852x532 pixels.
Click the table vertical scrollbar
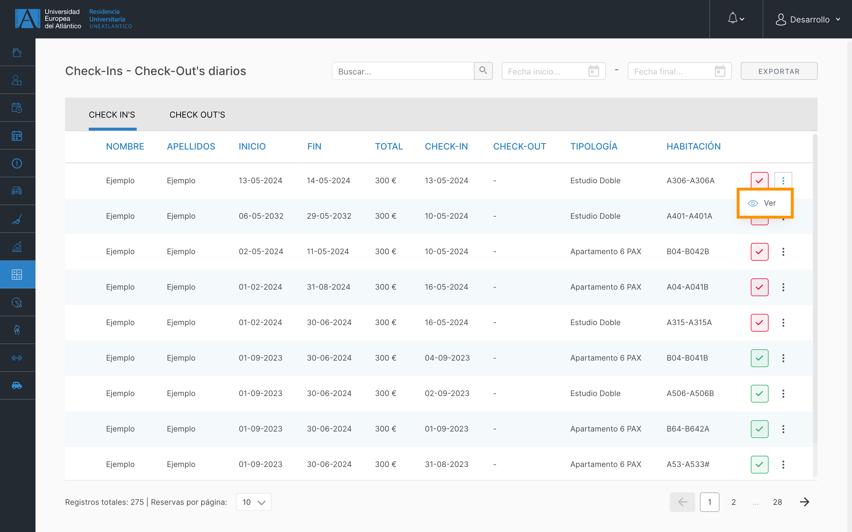point(815,288)
